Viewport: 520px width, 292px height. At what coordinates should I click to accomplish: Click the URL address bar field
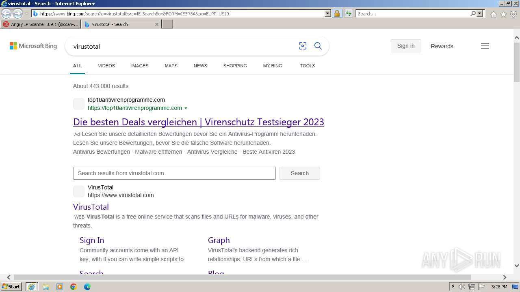[181, 13]
